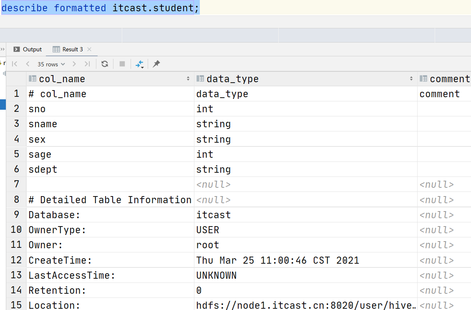
Task: Select the '# Detailed Table Information' cell
Action: click(x=110, y=200)
